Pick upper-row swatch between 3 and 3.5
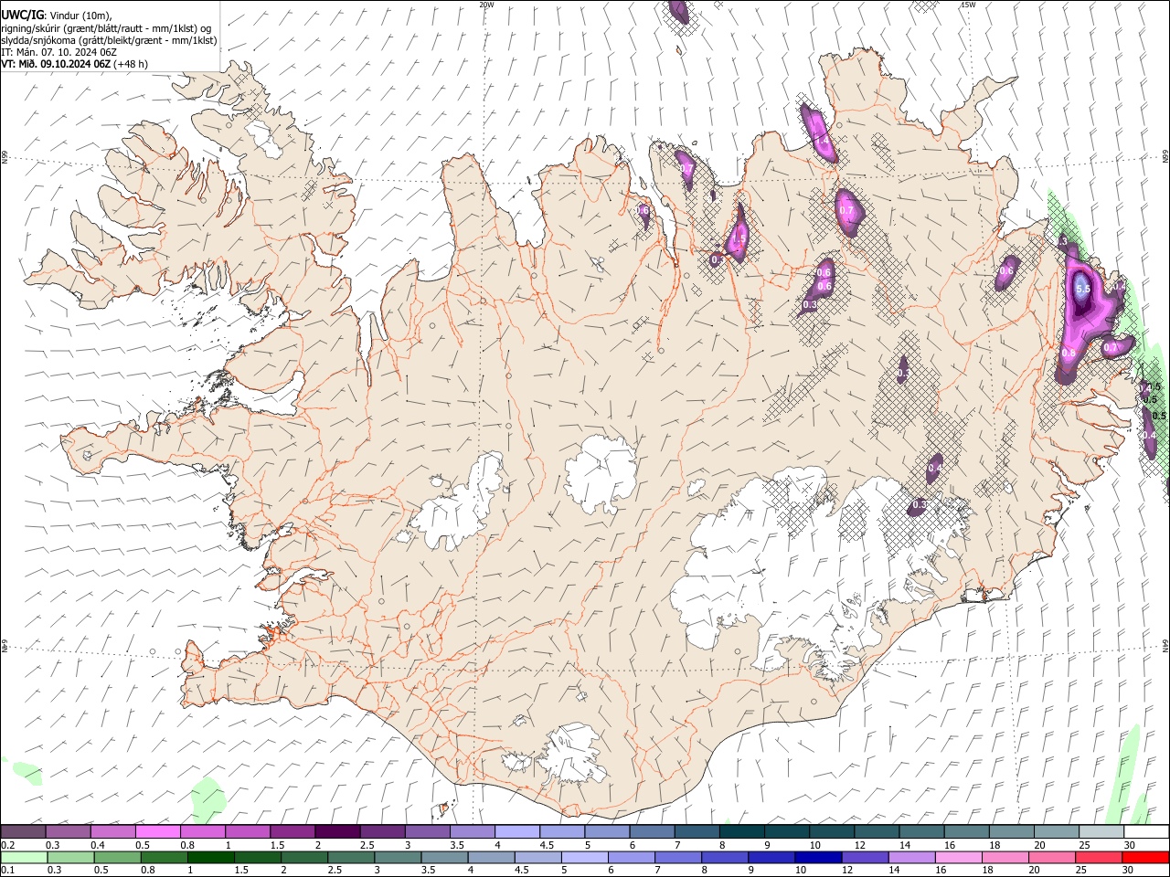Screen dimensions: 1170x877 tap(427, 831)
